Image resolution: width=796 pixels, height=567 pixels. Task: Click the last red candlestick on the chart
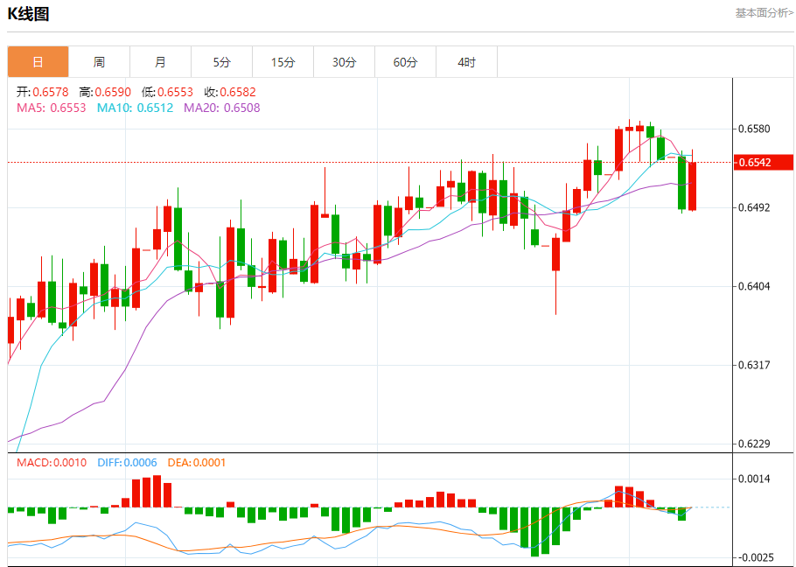(693, 185)
